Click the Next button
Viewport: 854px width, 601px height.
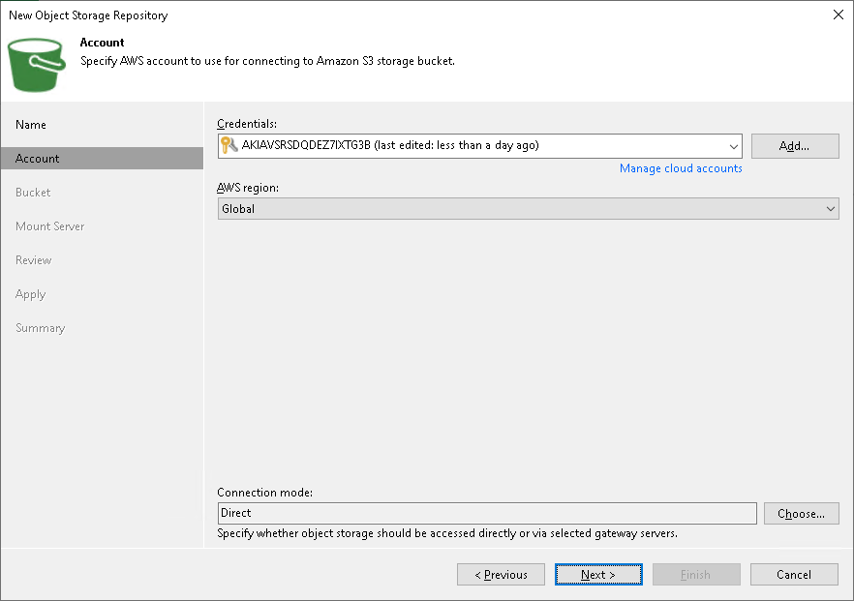(x=597, y=574)
